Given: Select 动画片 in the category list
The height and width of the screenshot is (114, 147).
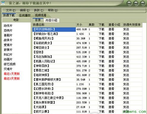Looking at the screenshot, I should pyautogui.click(x=8, y=59).
